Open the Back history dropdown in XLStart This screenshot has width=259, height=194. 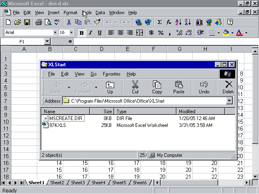pyautogui.click(x=69, y=87)
